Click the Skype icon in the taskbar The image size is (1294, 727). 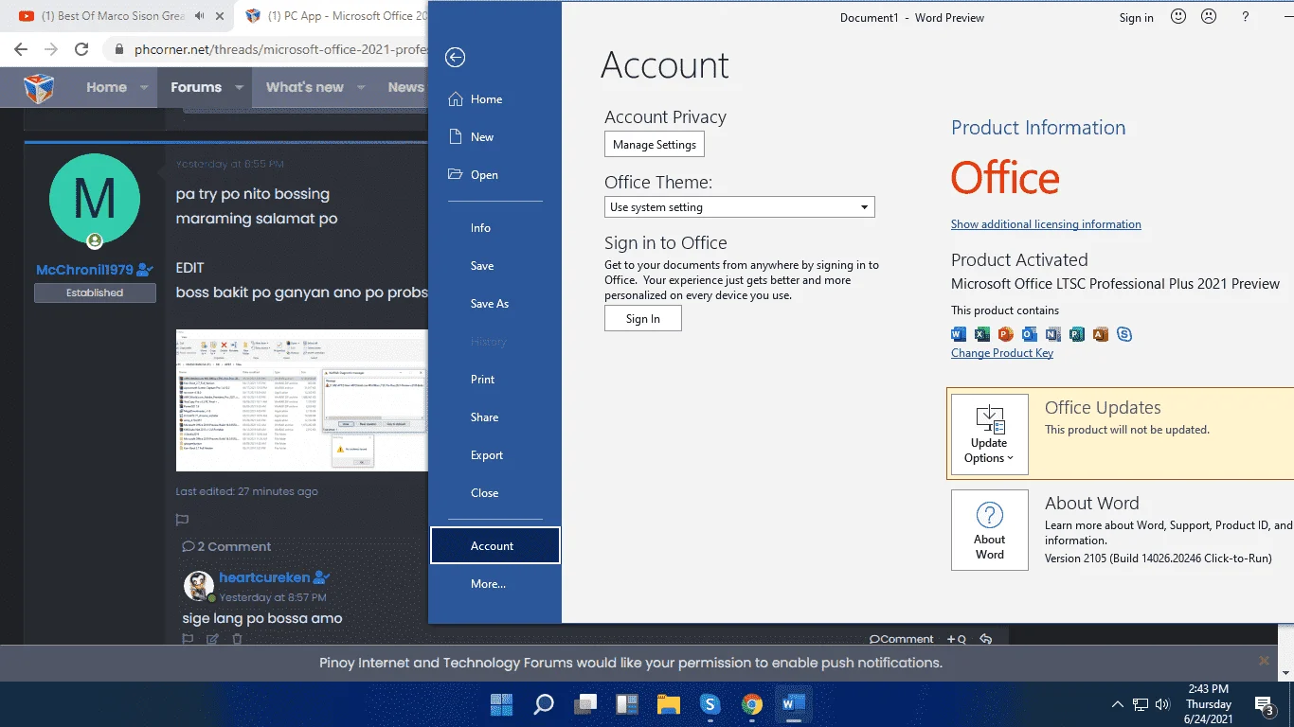(x=710, y=704)
